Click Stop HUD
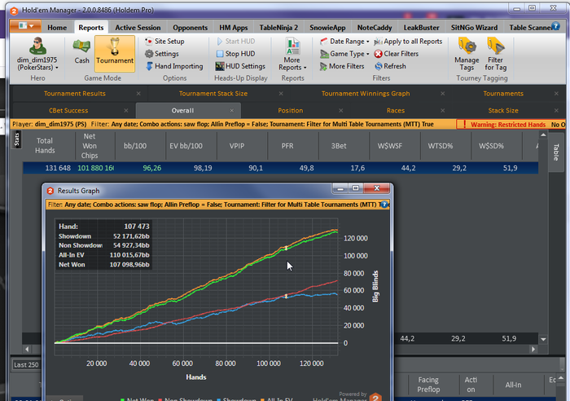Image resolution: width=570 pixels, height=401 pixels. 235,54
